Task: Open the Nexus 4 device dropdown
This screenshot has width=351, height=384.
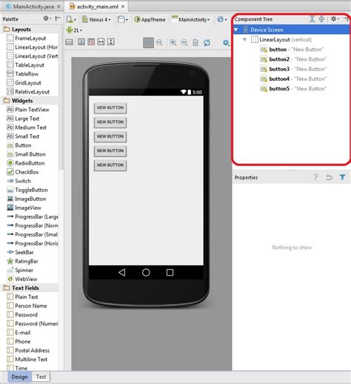Action: pyautogui.click(x=96, y=19)
